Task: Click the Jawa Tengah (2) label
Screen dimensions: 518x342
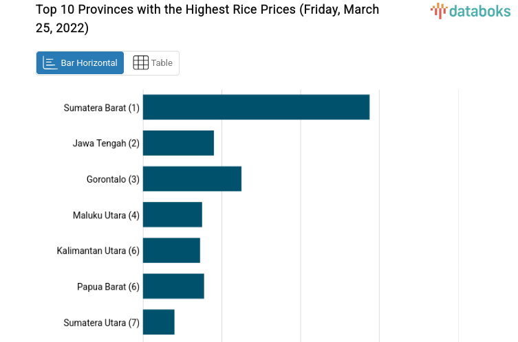Action: (x=106, y=144)
